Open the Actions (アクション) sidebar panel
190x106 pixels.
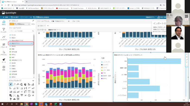click(4, 53)
